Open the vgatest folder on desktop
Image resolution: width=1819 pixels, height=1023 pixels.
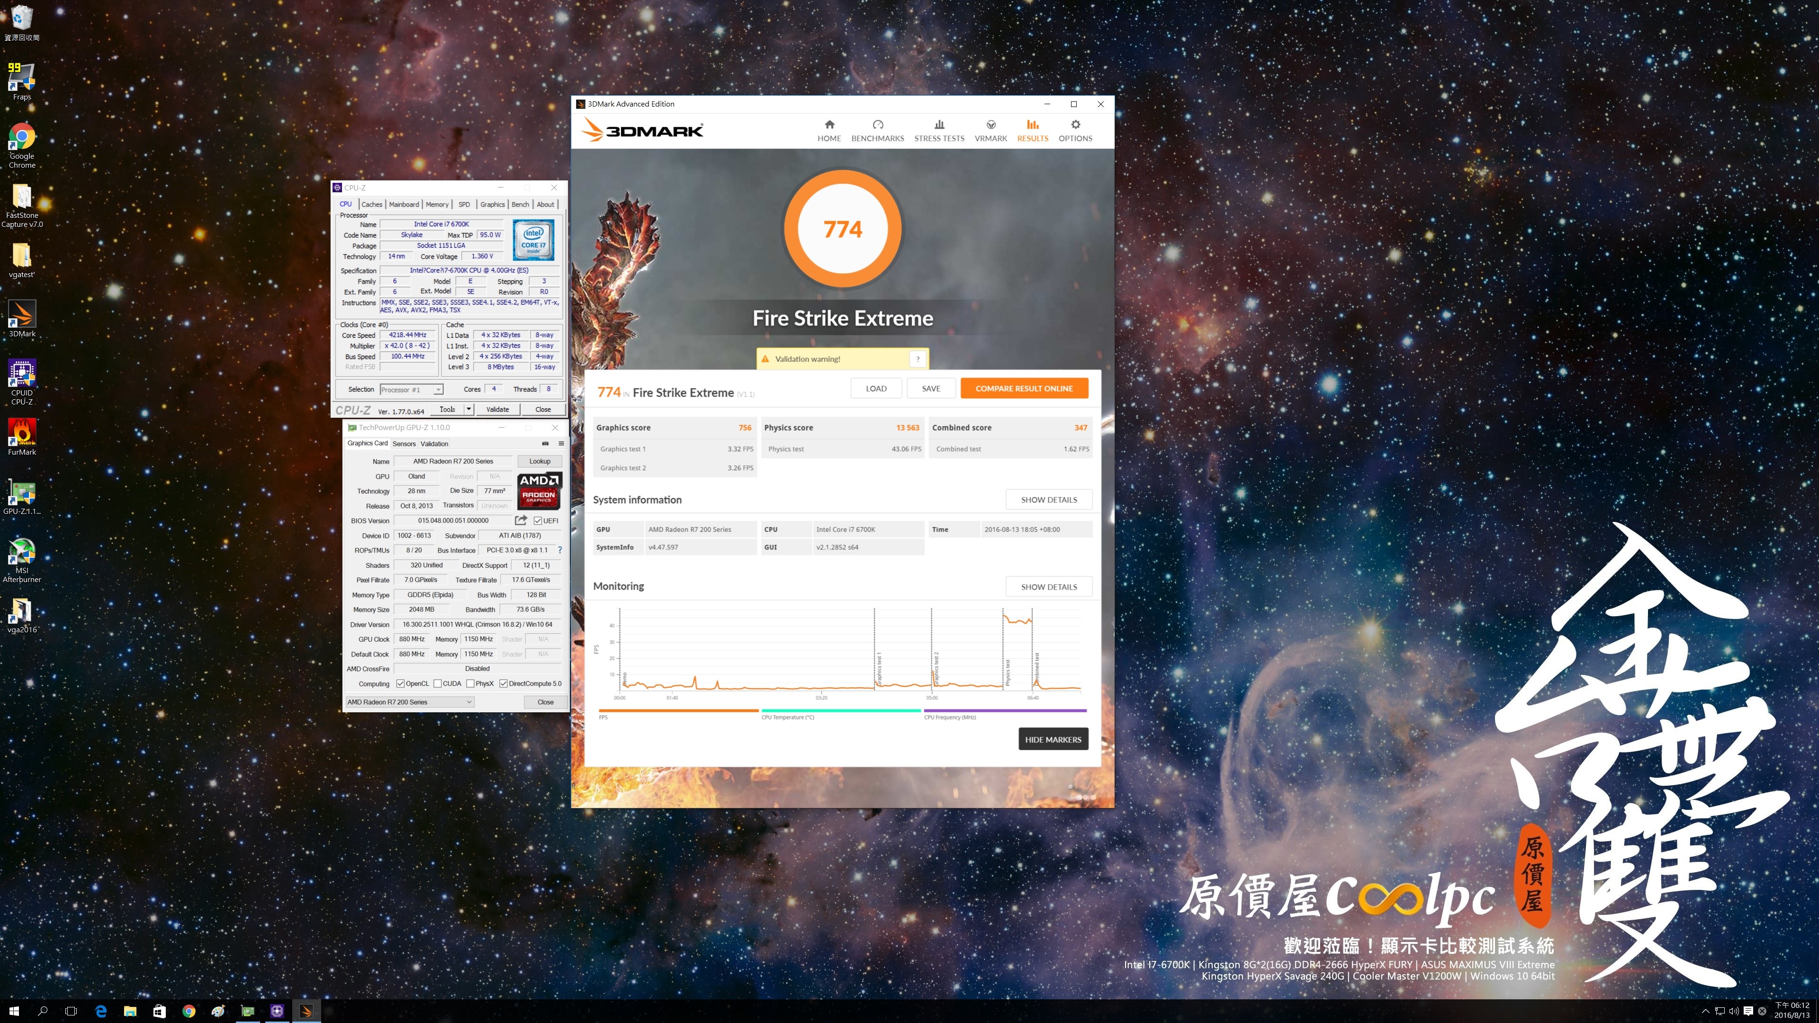22,260
